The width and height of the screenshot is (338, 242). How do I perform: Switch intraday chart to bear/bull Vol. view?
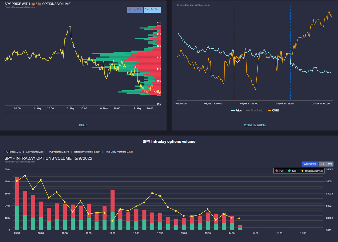coord(326,164)
